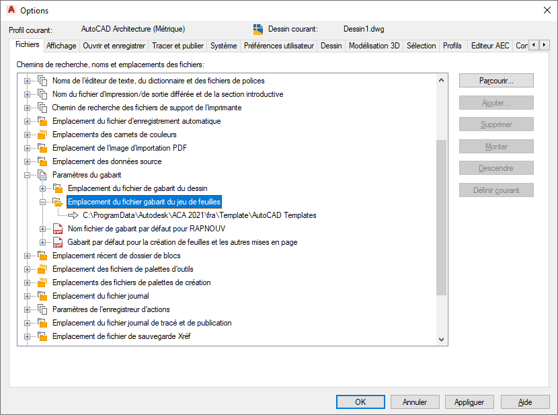Click folder icon of 'Emplacement récent de dossier de blocs'
The image size is (558, 415).
pyautogui.click(x=42, y=256)
